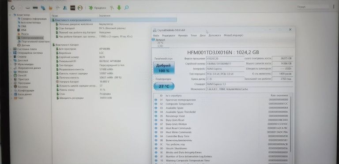Click the AIDA64 search field
The height and width of the screenshot is (164, 339).
[x=313, y=7]
